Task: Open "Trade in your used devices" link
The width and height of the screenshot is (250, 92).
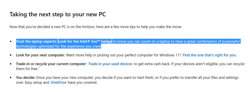Action: pos(110,64)
